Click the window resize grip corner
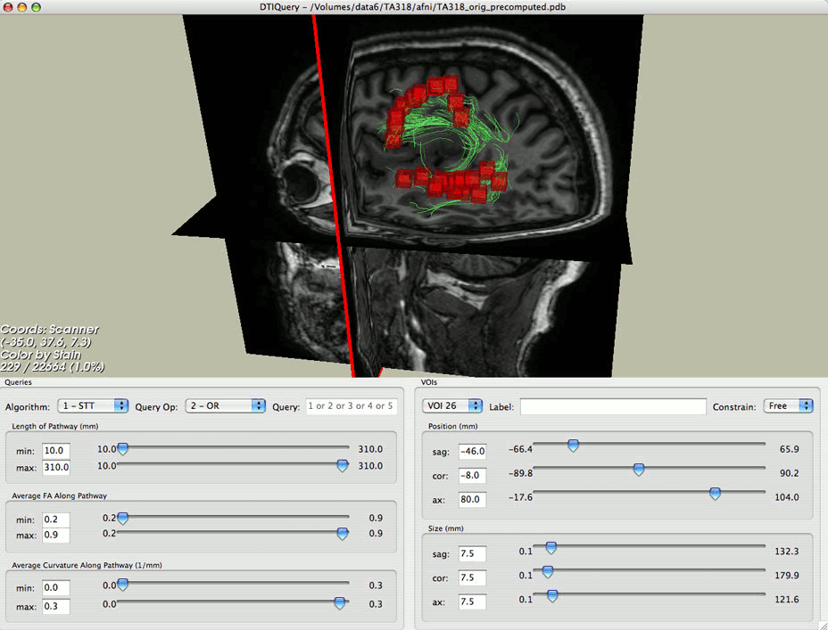 pos(822,624)
